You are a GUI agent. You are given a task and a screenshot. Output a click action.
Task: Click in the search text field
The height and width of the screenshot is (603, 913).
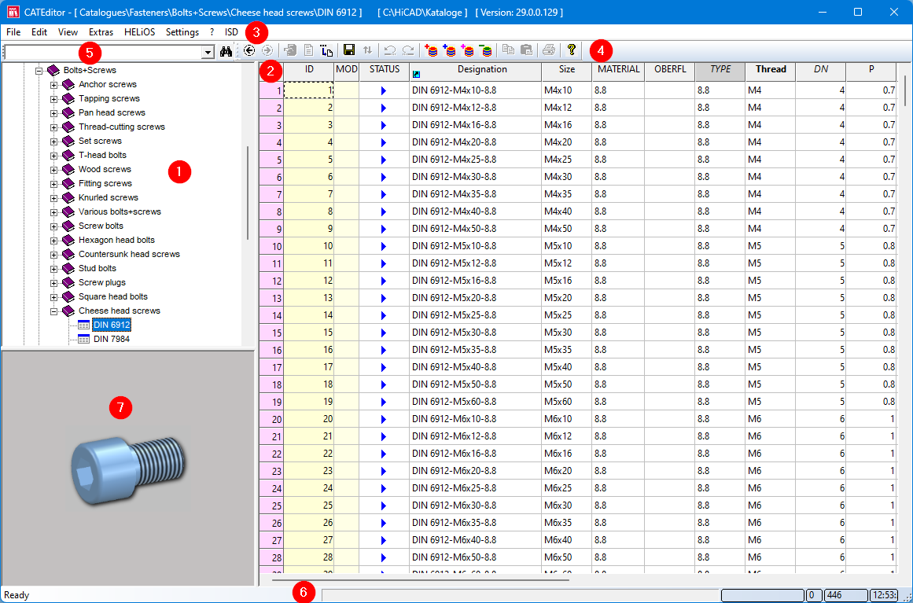(102, 53)
